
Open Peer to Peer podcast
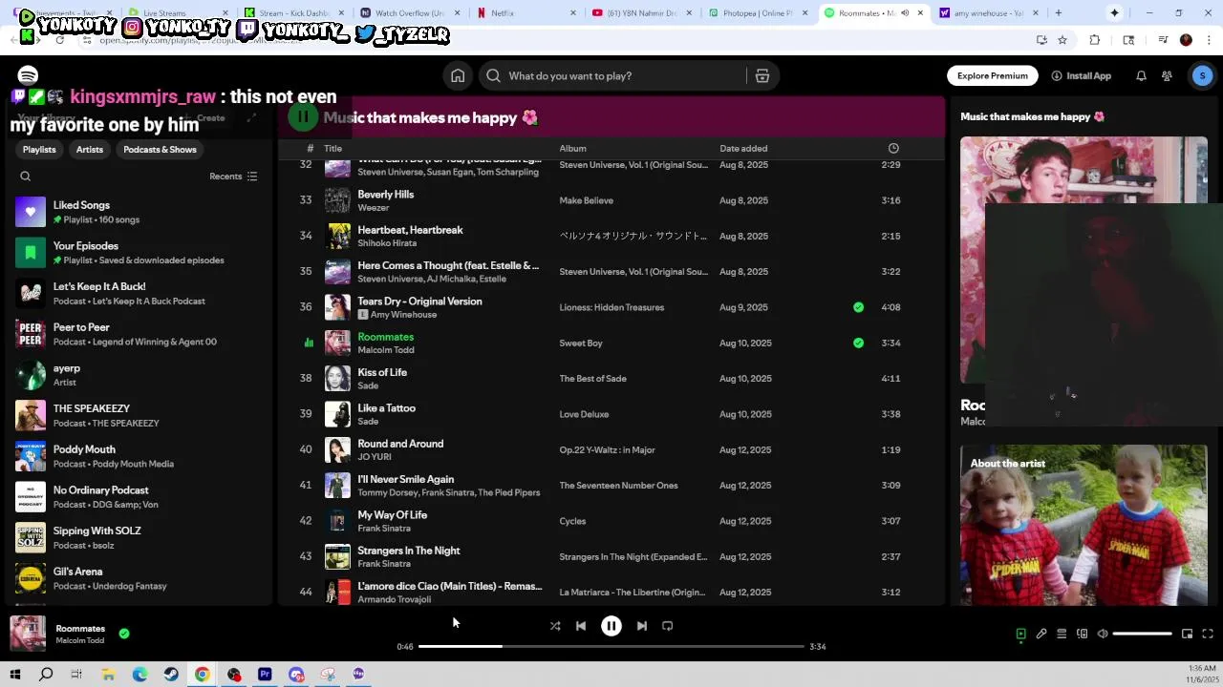tap(137, 334)
